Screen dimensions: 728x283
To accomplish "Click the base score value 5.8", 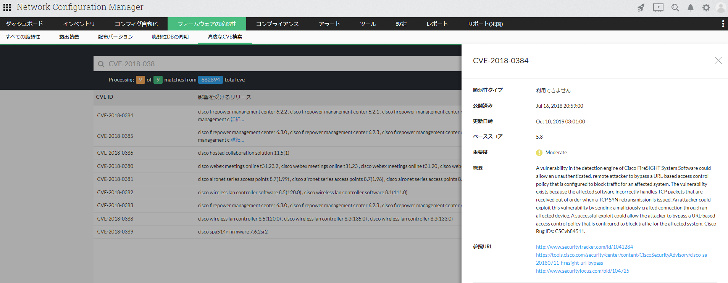I will click(539, 137).
